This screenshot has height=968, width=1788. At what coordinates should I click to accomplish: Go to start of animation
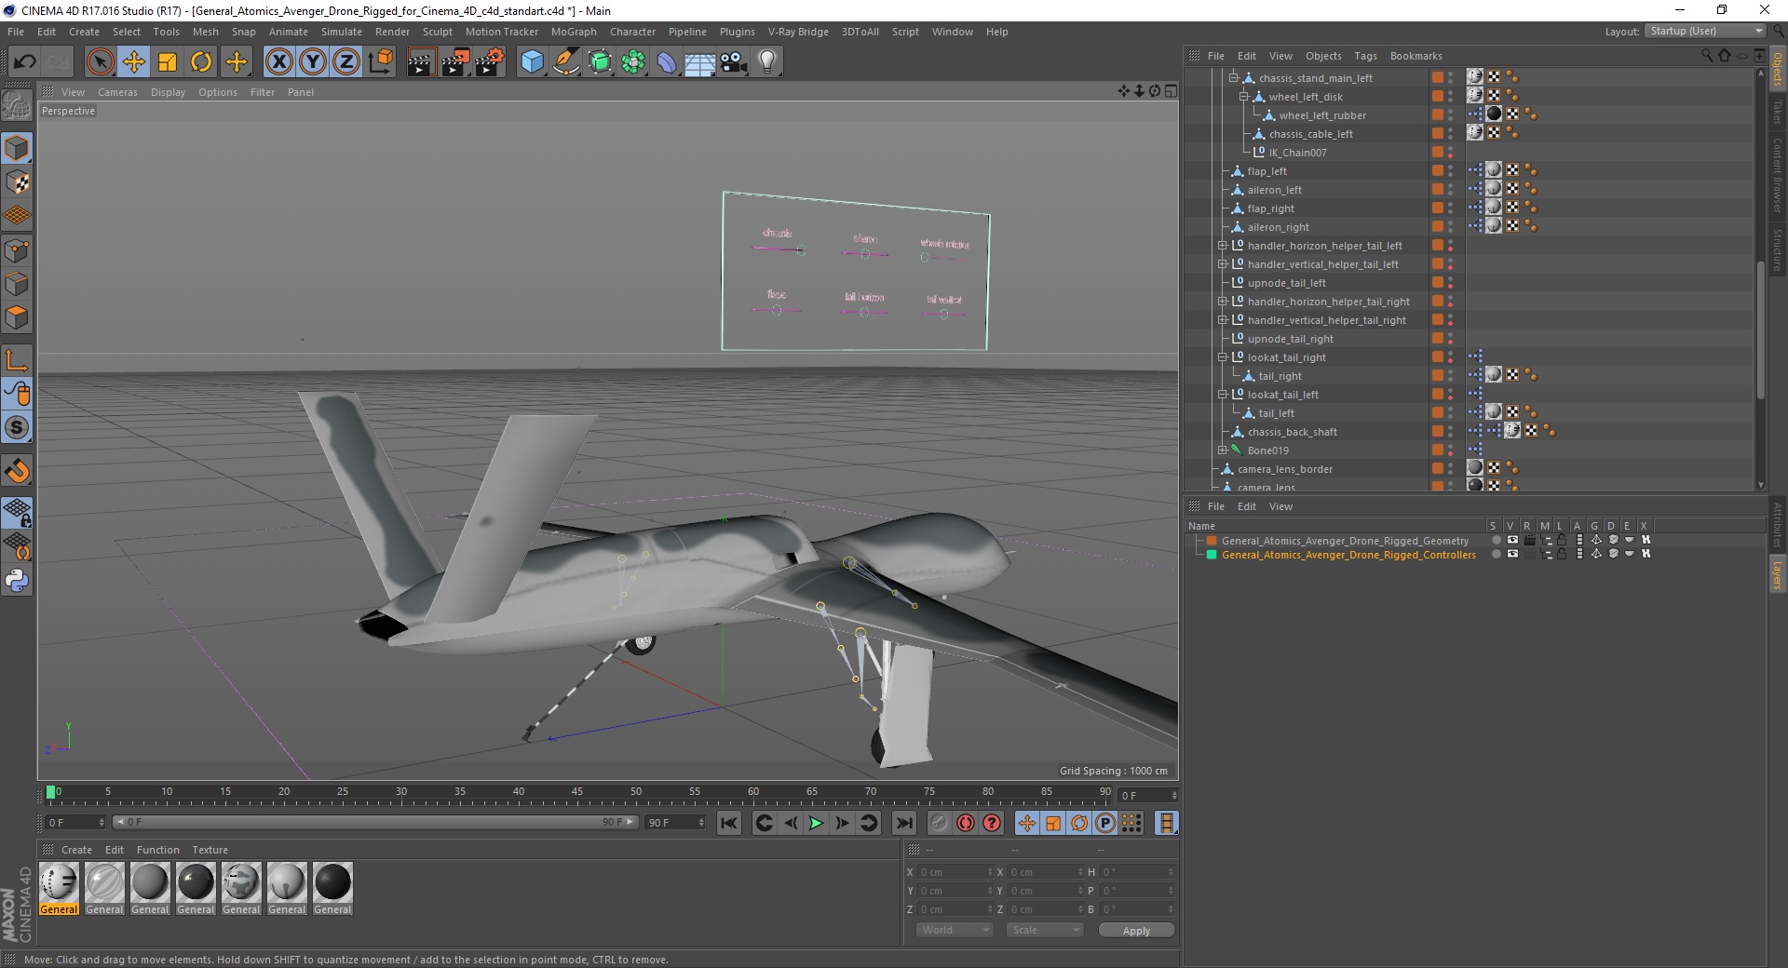(728, 823)
